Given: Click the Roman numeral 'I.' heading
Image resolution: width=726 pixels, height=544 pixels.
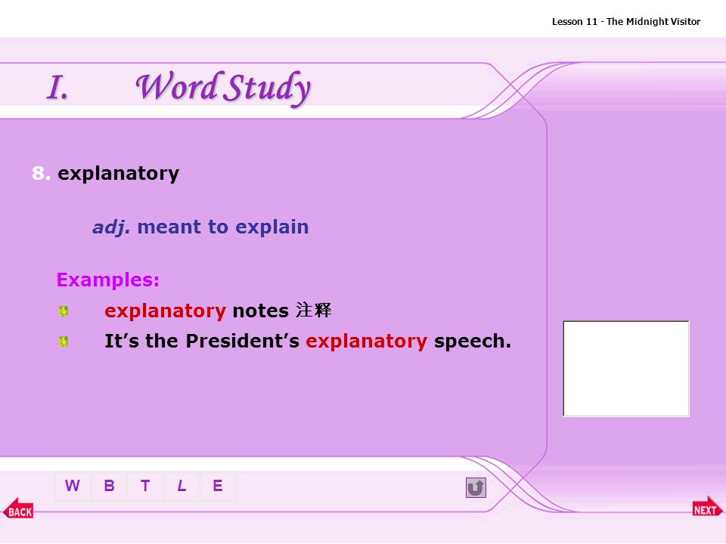Looking at the screenshot, I should point(58,88).
